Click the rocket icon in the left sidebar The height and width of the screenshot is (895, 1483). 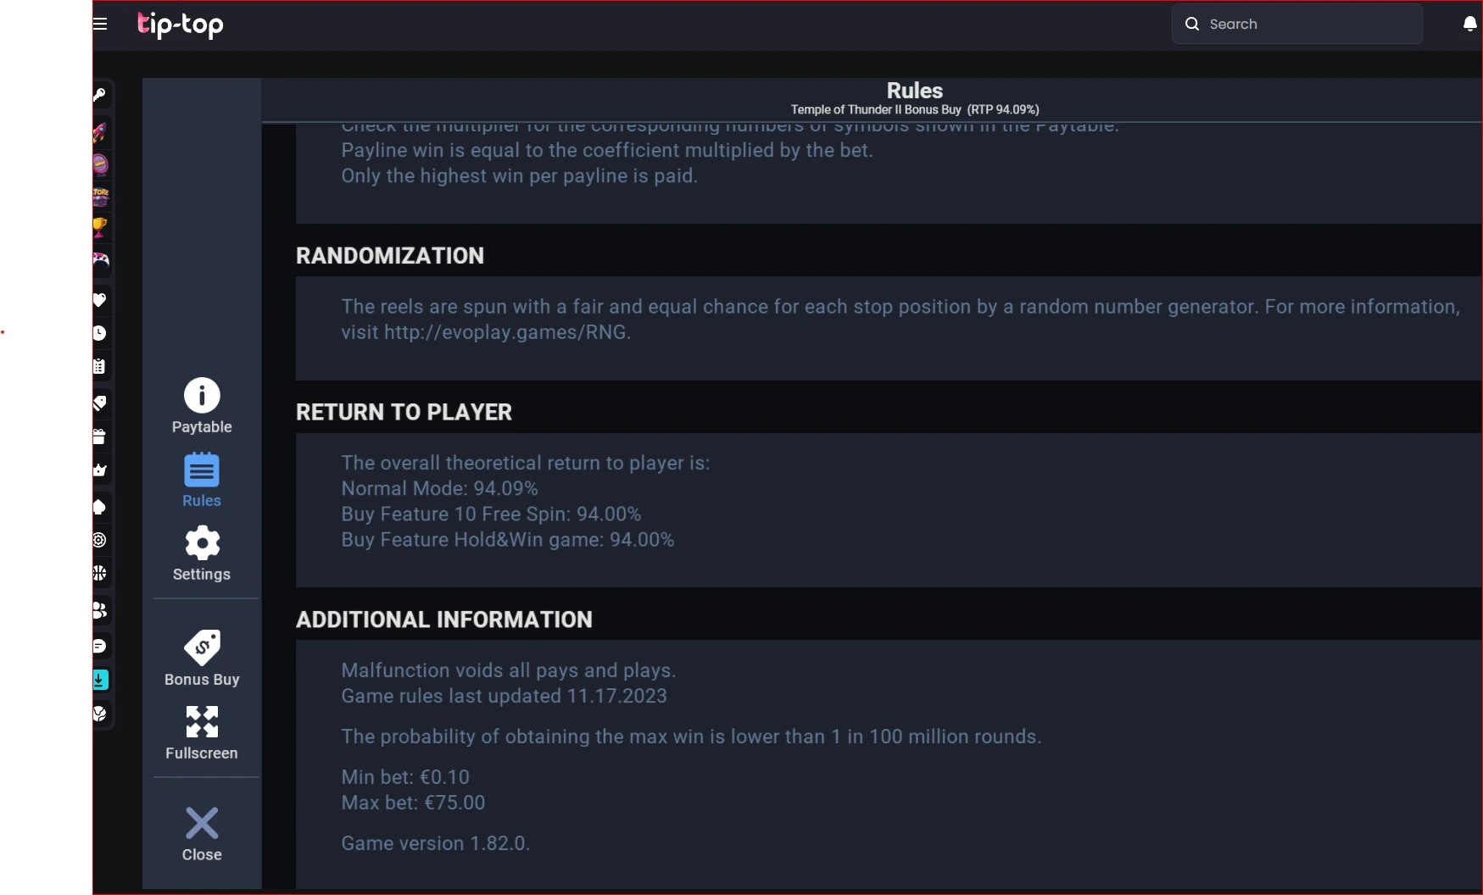pyautogui.click(x=100, y=132)
